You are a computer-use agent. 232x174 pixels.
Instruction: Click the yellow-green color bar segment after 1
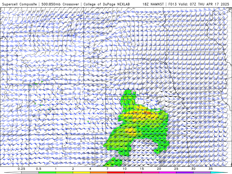(x=64, y=173)
